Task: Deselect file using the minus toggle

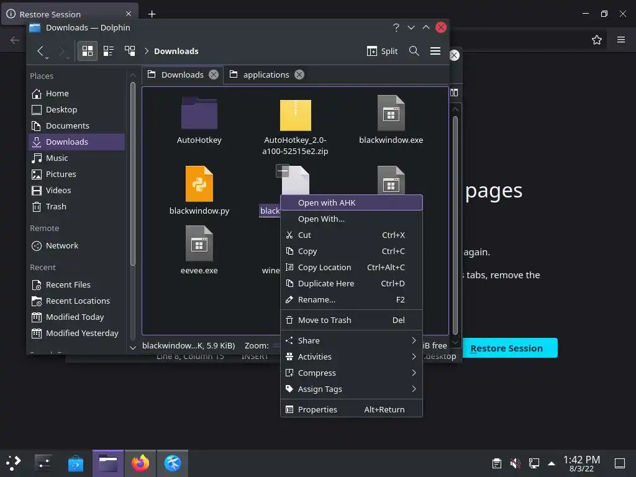Action: [x=283, y=171]
